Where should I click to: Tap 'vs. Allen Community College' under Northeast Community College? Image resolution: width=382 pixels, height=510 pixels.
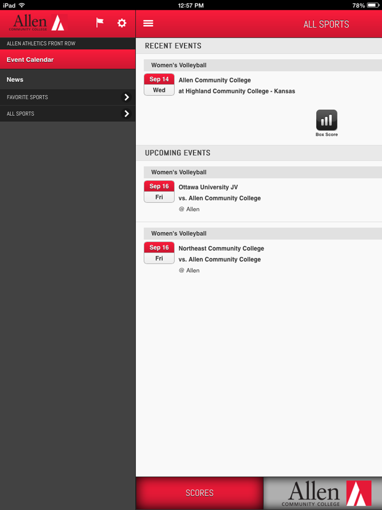point(220,259)
